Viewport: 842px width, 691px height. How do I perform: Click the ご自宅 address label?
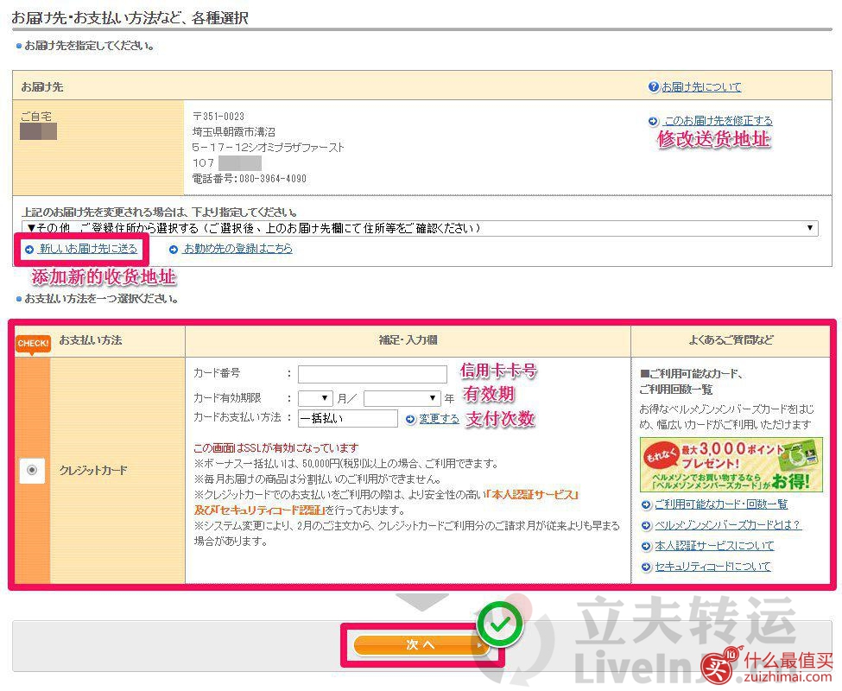coord(36,116)
